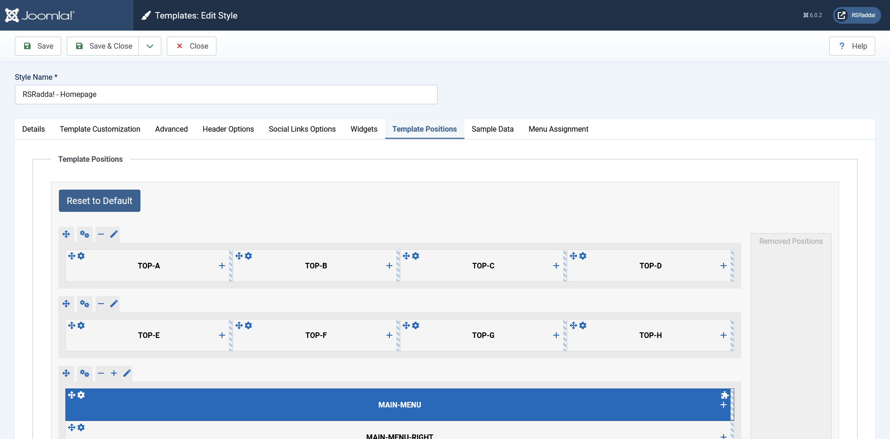890x439 pixels.
Task: Click the puzzle piece icon in MAIN-MENU
Action: 725,395
